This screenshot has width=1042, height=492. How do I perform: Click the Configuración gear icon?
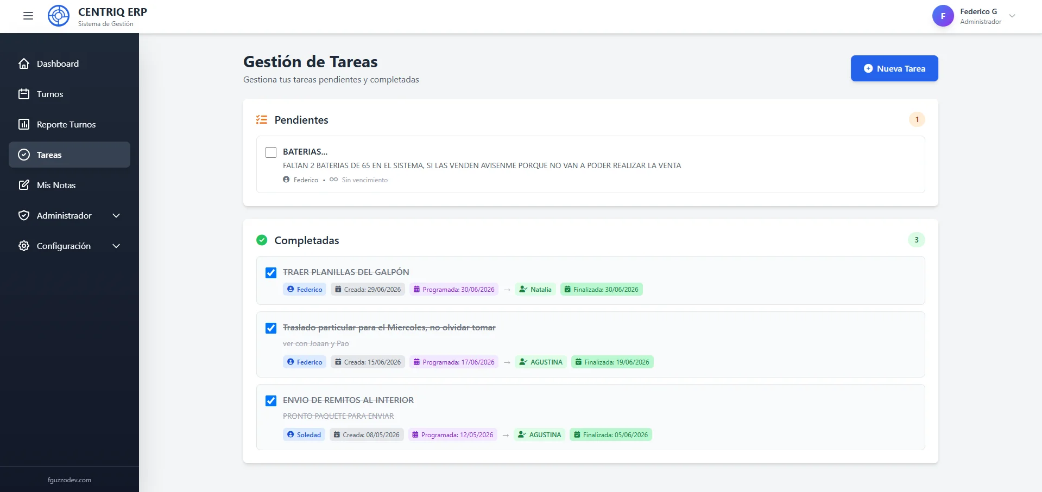(24, 246)
